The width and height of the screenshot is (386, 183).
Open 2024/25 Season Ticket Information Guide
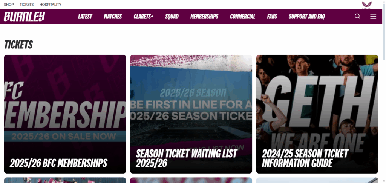coord(317,114)
